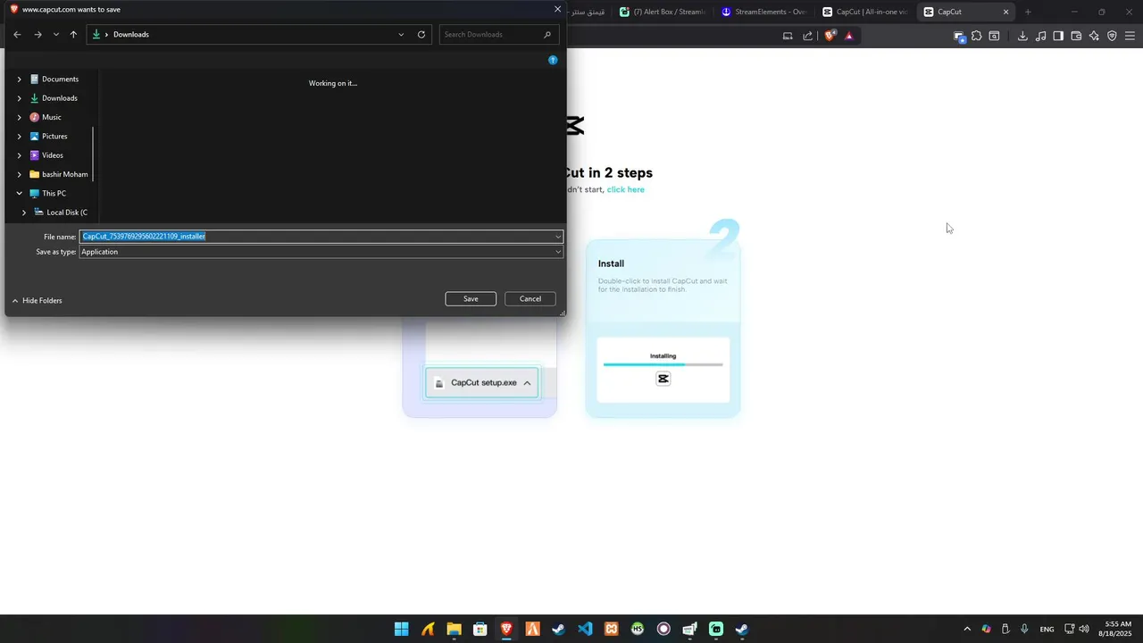Open File Explorer from the taskbar

tap(454, 629)
